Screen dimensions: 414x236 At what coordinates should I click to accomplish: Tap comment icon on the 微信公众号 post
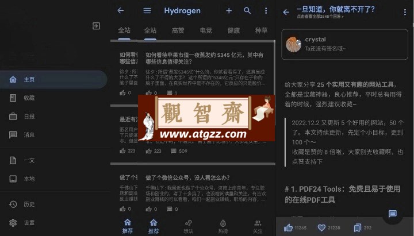pos(169,209)
